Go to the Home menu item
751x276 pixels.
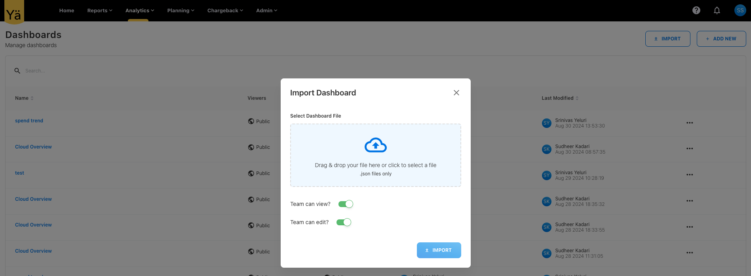pos(67,11)
